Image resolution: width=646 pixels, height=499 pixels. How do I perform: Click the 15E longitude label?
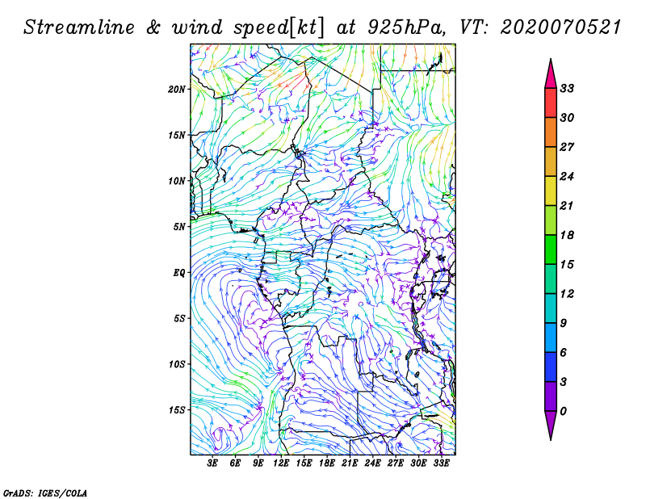pos(304,463)
